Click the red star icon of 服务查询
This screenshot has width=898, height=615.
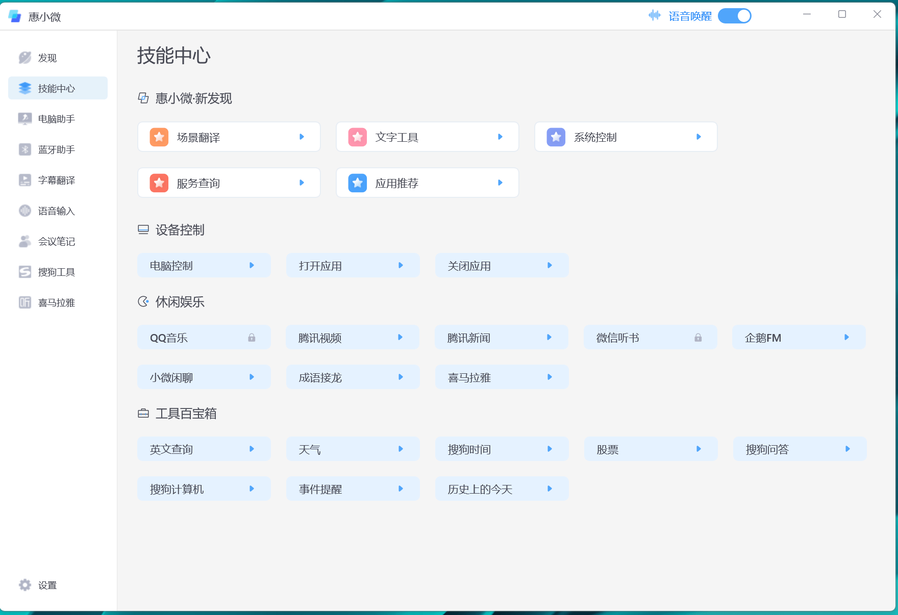tap(159, 183)
